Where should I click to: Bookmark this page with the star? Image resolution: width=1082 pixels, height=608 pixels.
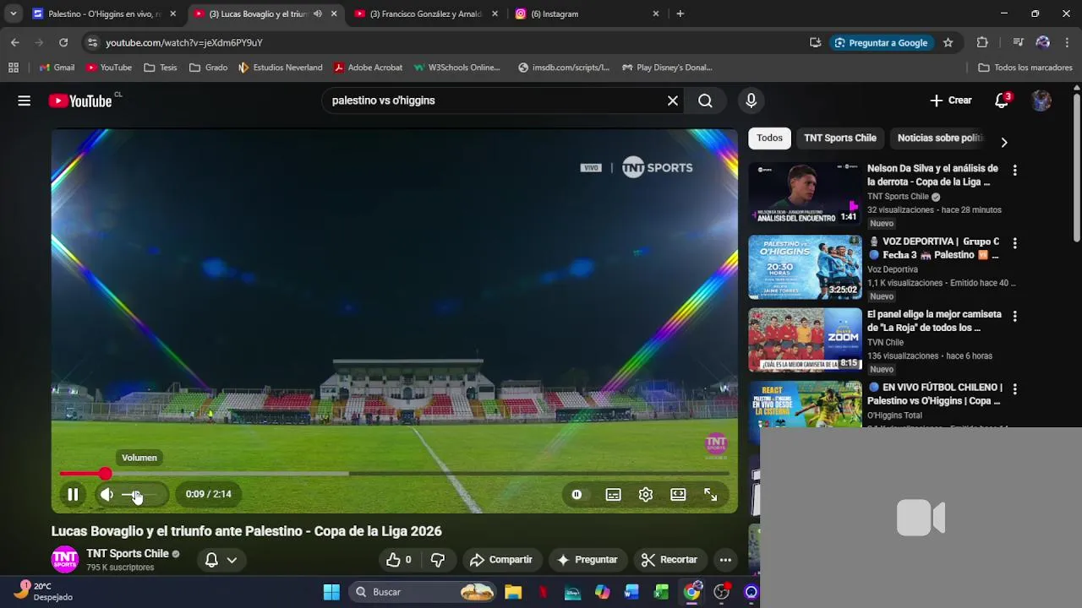948,42
